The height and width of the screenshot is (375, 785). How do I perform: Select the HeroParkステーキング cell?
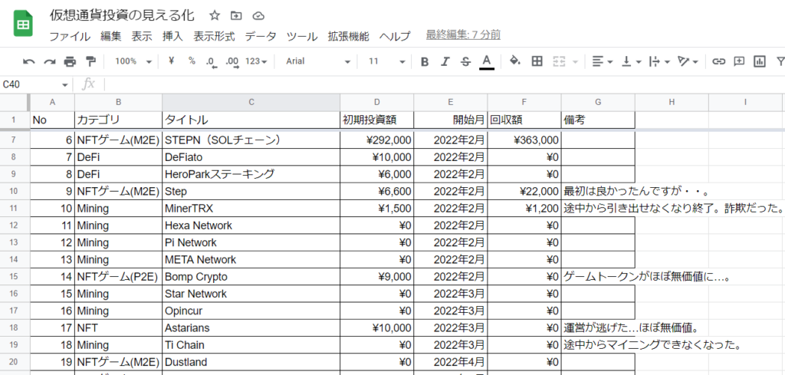(x=251, y=174)
